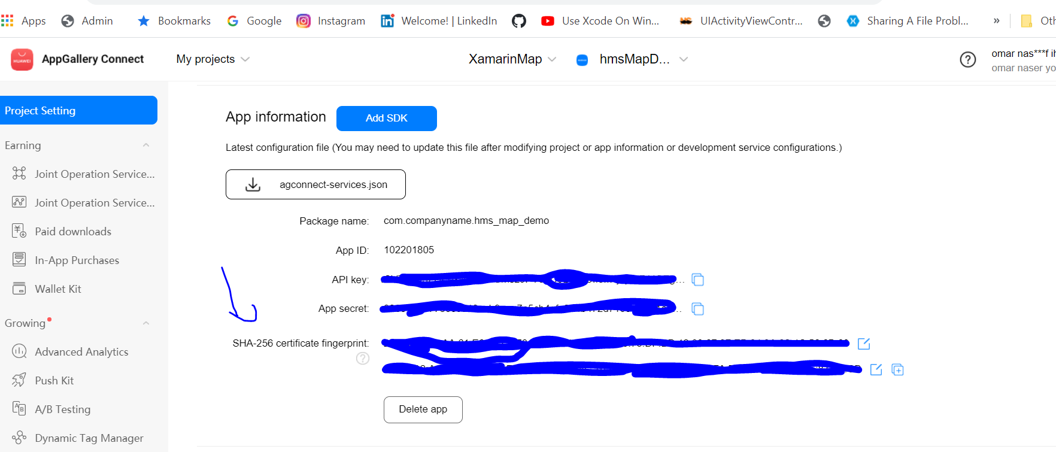Click the Delete app button
1056x452 pixels.
423,409
